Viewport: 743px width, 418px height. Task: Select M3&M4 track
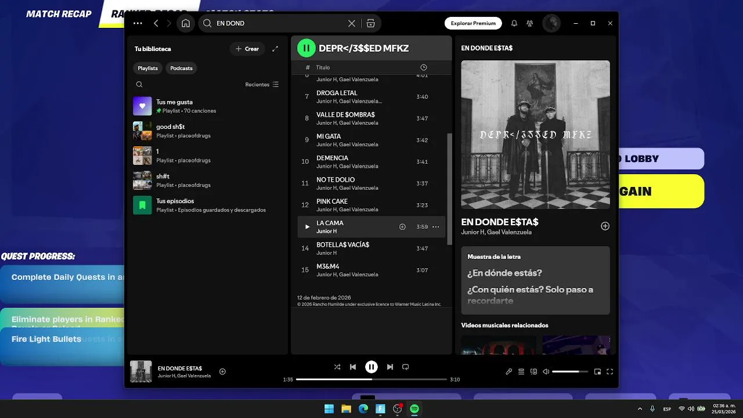coord(371,270)
